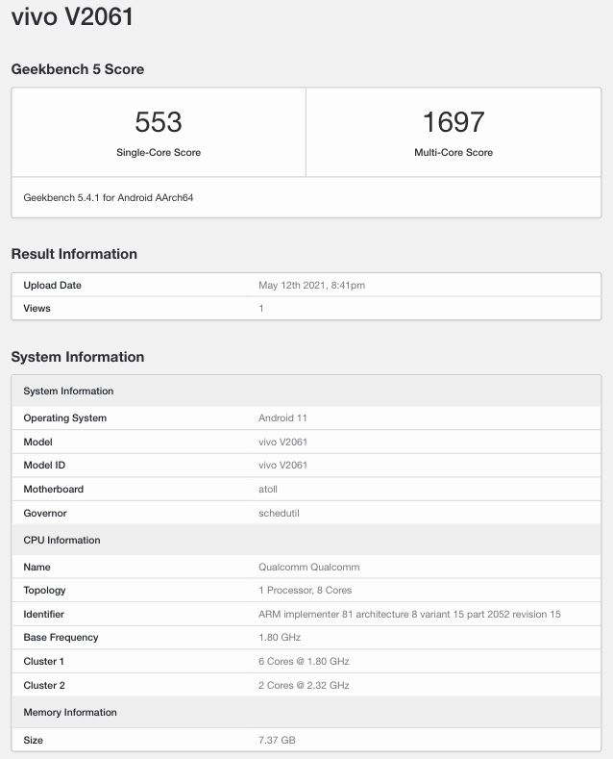Viewport: 613px width, 759px height.
Task: Click the Model ID row label
Action: click(x=44, y=466)
